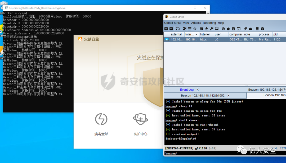Click the Cobalt Strike window title bar
The width and height of the screenshot is (286, 163).
point(225,17)
